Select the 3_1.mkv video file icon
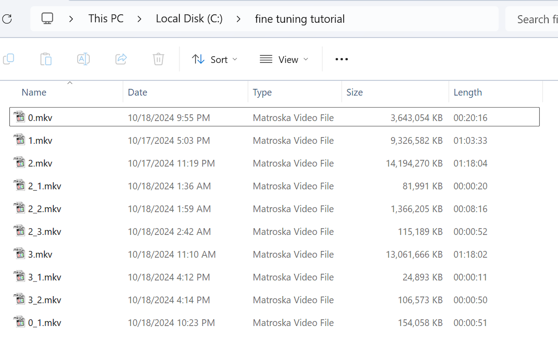Viewport: 558px width, 351px height. click(20, 277)
